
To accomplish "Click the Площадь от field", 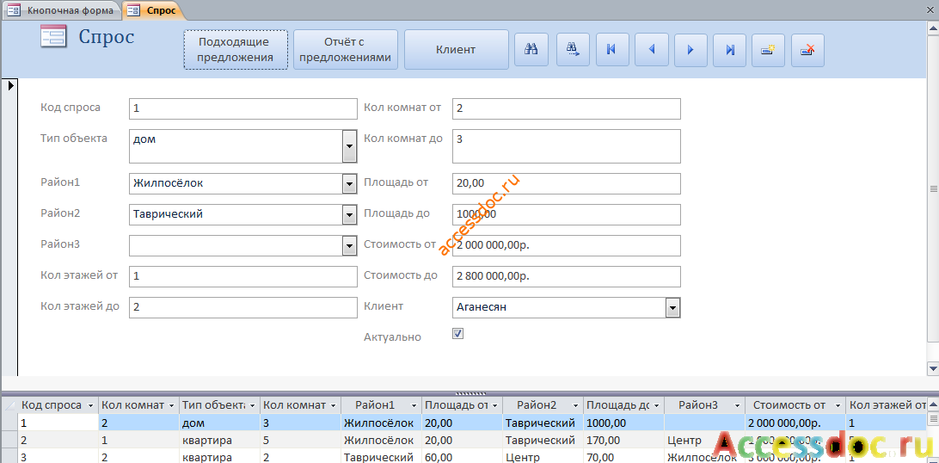I will click(567, 184).
